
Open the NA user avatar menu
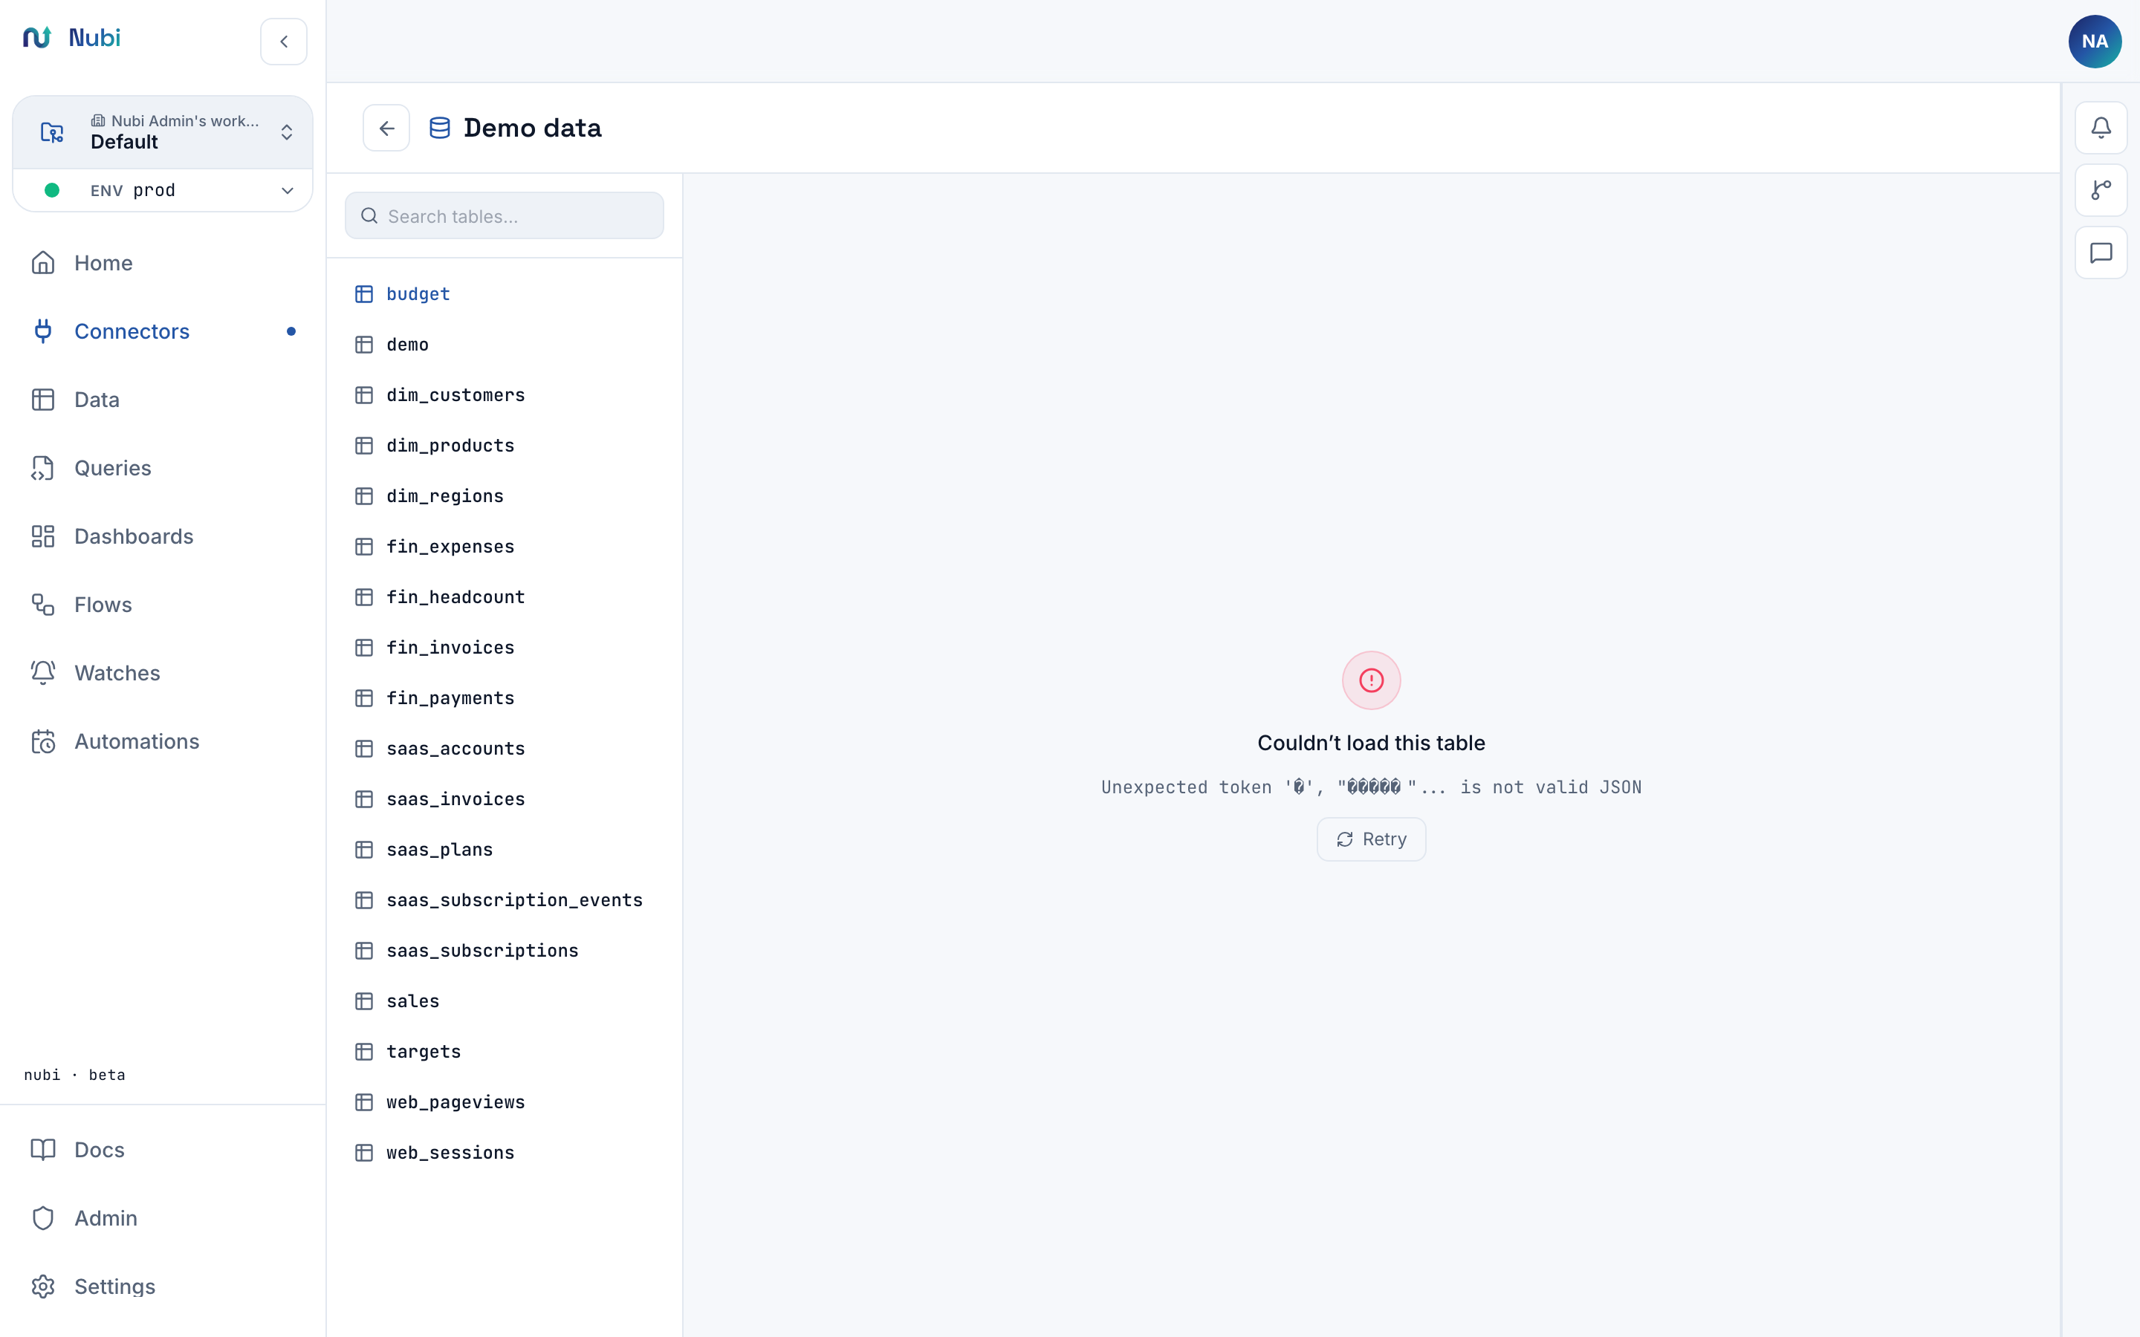coord(2095,41)
